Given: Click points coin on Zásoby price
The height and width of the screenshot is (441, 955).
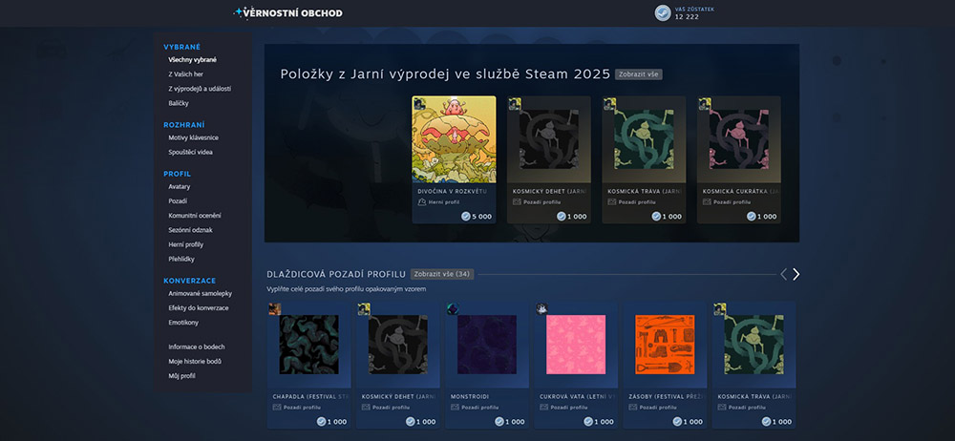Looking at the screenshot, I should click(x=677, y=422).
